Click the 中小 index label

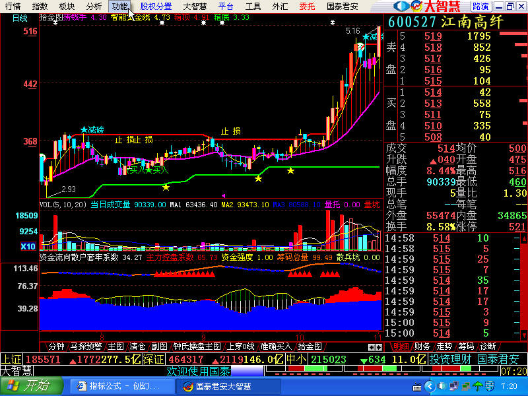296,359
